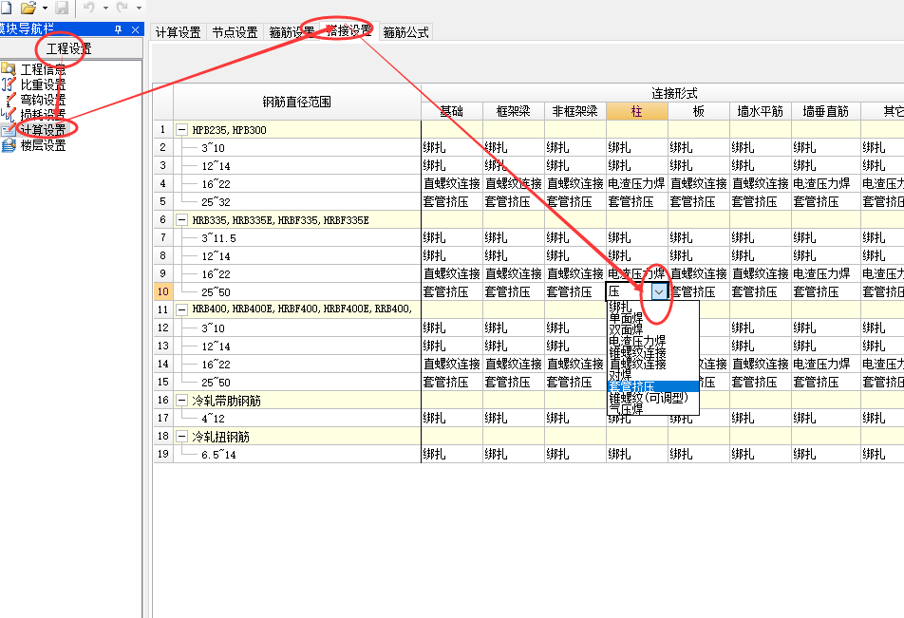The image size is (904, 618).
Task: Select 工程信息 in the navigation list
Action: point(44,69)
